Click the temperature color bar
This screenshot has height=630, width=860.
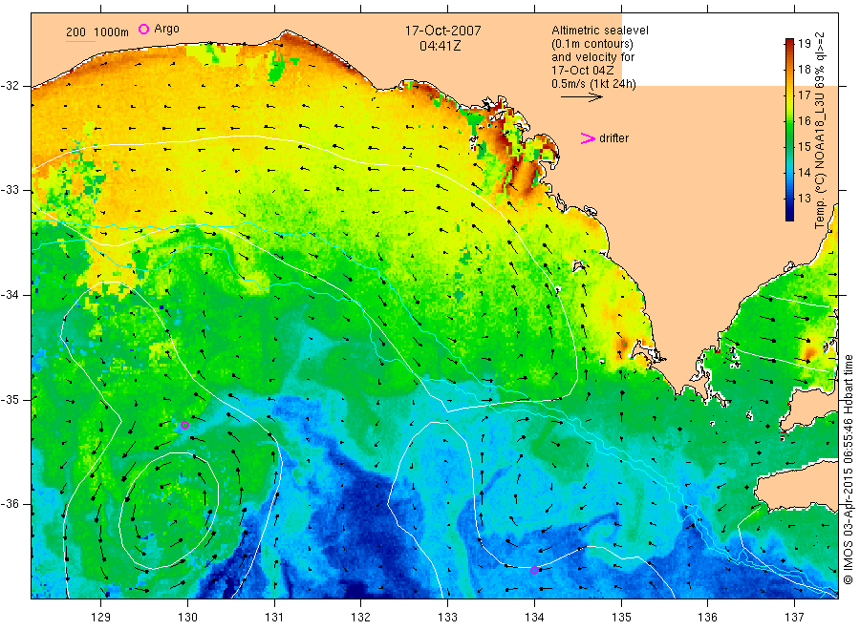(x=789, y=130)
